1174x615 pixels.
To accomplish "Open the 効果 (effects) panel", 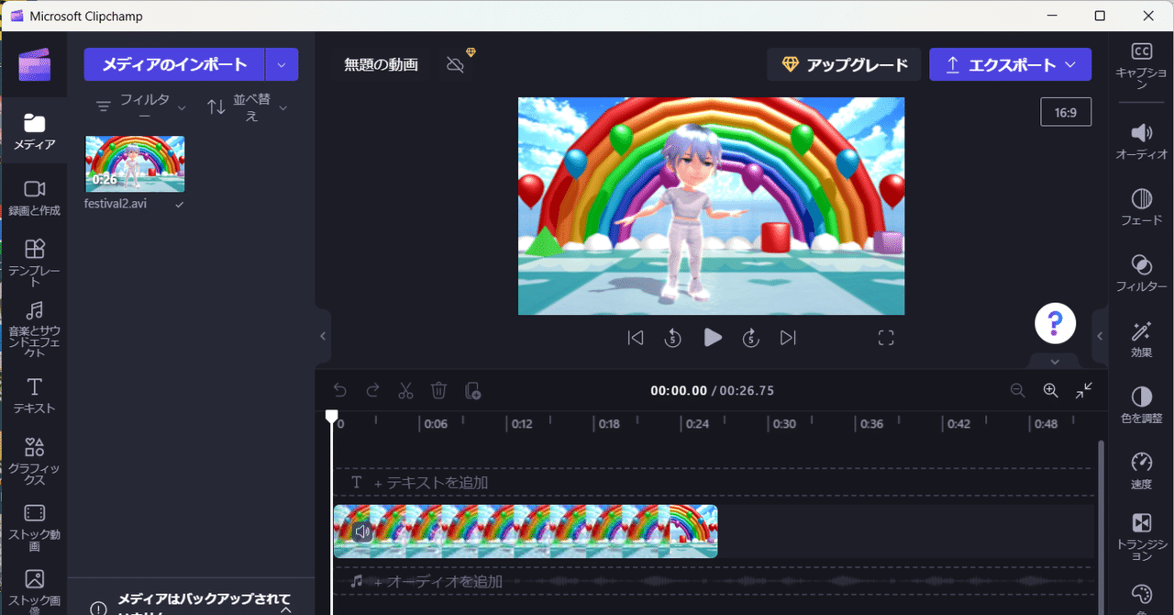I will coord(1141,340).
